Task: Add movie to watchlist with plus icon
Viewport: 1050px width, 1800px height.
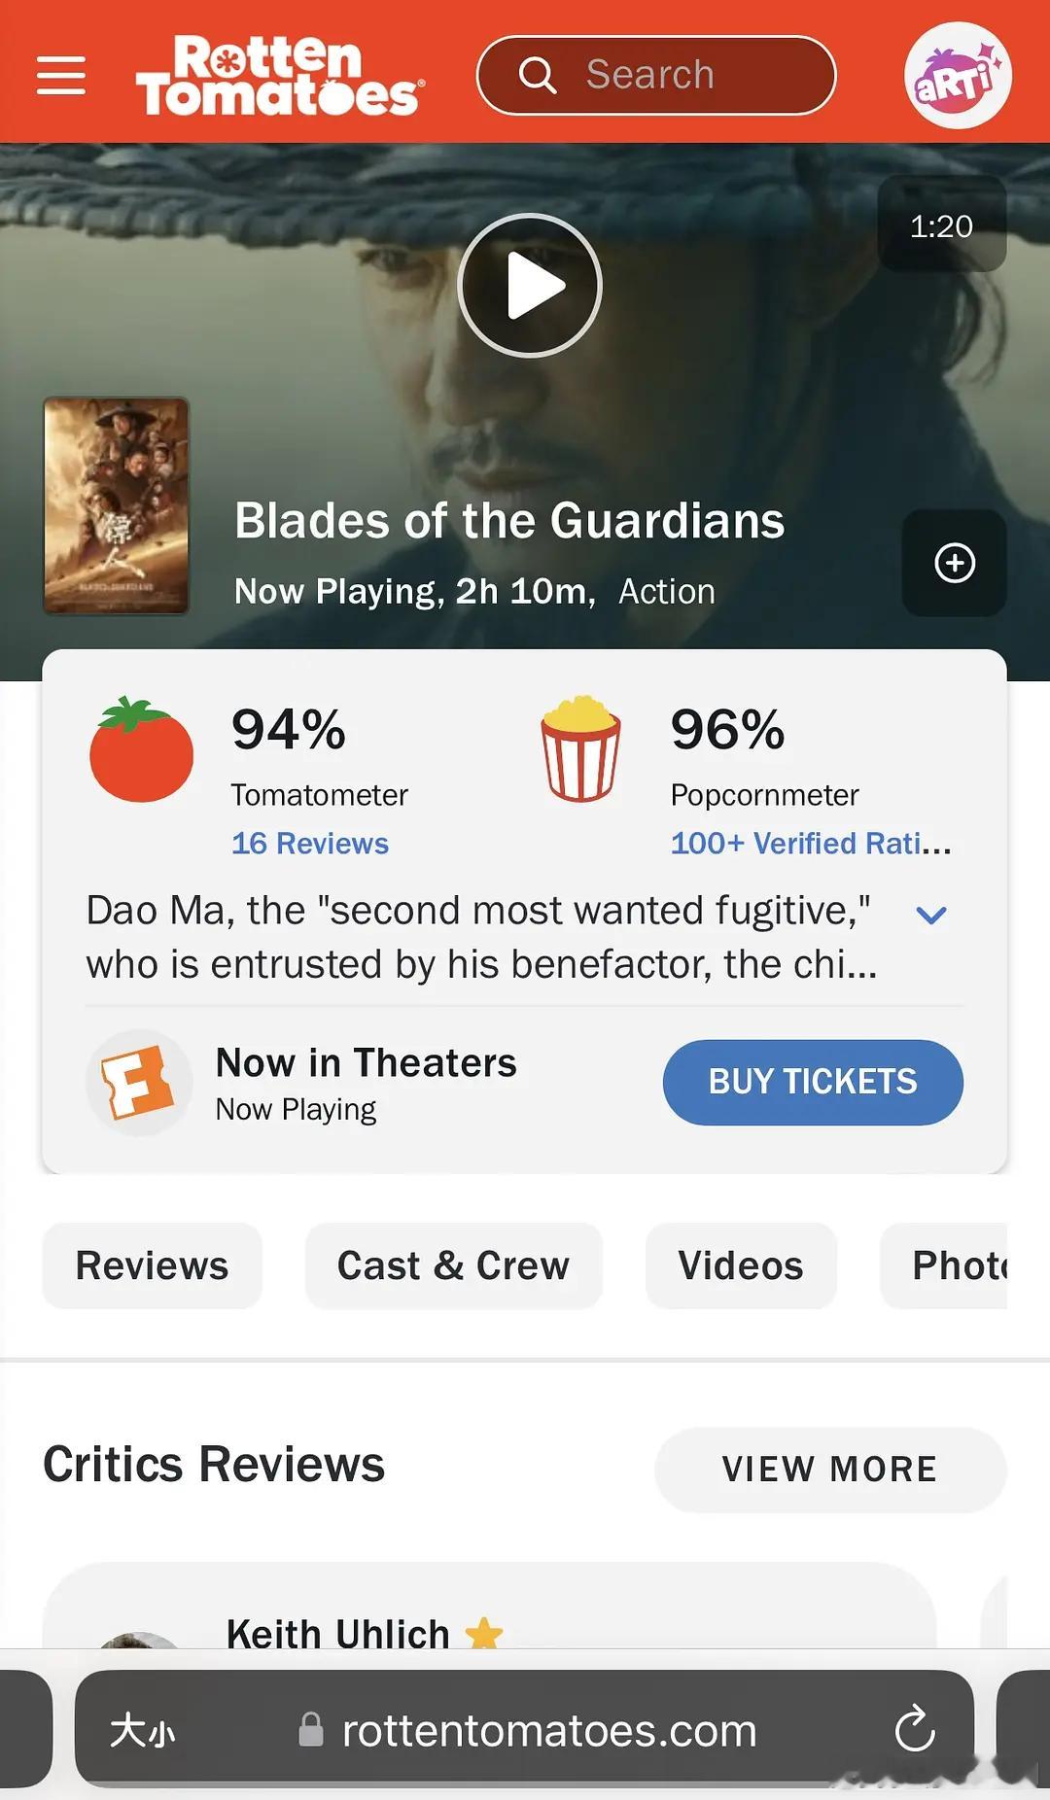Action: click(954, 563)
